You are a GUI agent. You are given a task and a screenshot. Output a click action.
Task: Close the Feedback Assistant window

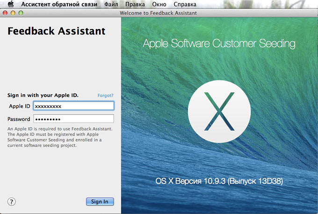6,13
